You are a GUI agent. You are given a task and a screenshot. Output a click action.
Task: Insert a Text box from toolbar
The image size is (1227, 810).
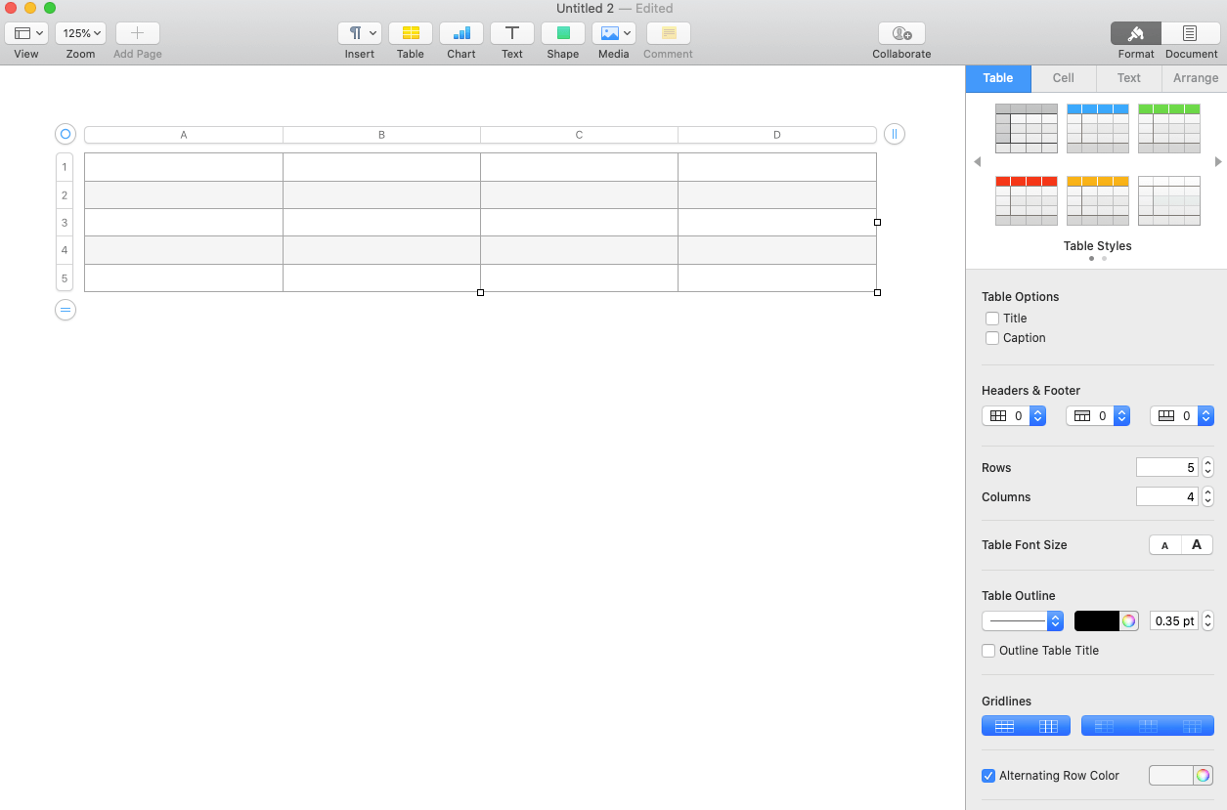click(x=512, y=33)
